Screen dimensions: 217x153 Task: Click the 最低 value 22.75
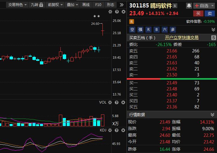(x=209, y=135)
